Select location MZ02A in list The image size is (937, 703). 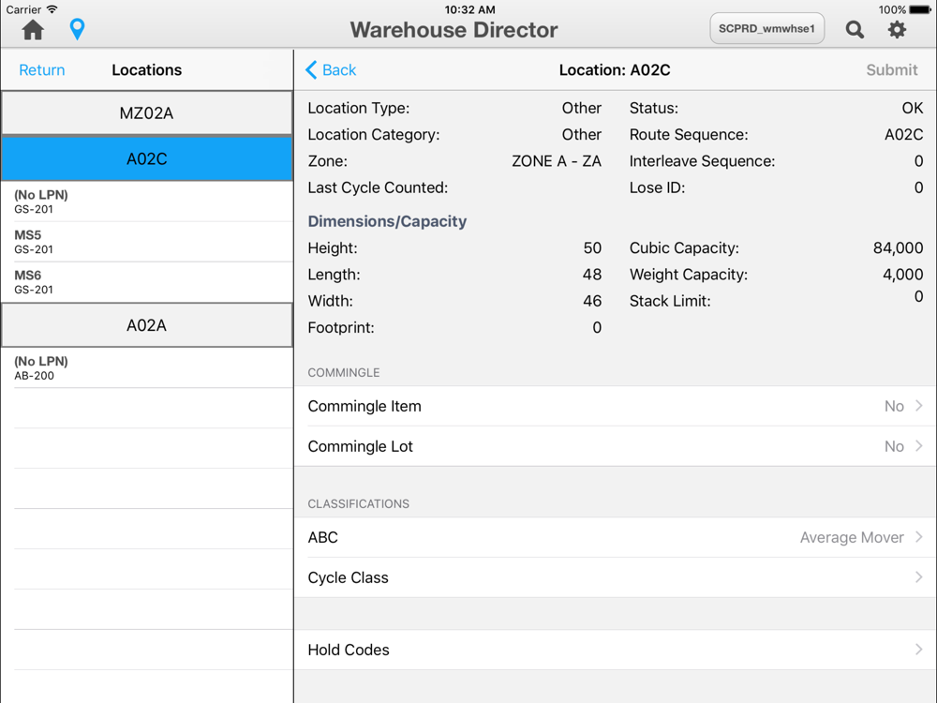tap(147, 113)
